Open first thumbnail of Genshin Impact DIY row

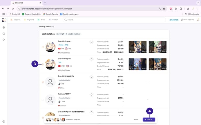138,64
